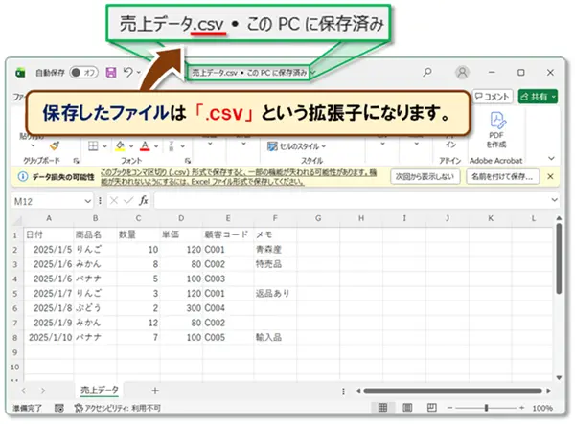Open the Name Box dropdown arrow
The width and height of the screenshot is (575, 424).
click(87, 201)
